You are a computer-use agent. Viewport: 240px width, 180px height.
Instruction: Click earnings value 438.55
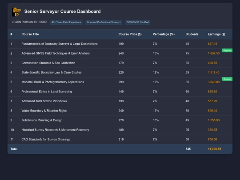point(212,63)
